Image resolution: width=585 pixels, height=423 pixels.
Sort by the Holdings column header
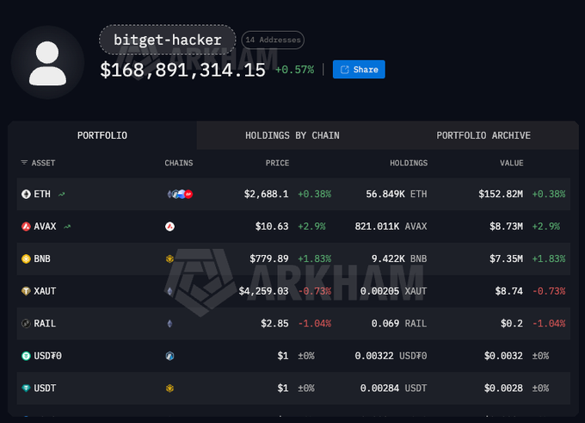[x=409, y=163]
